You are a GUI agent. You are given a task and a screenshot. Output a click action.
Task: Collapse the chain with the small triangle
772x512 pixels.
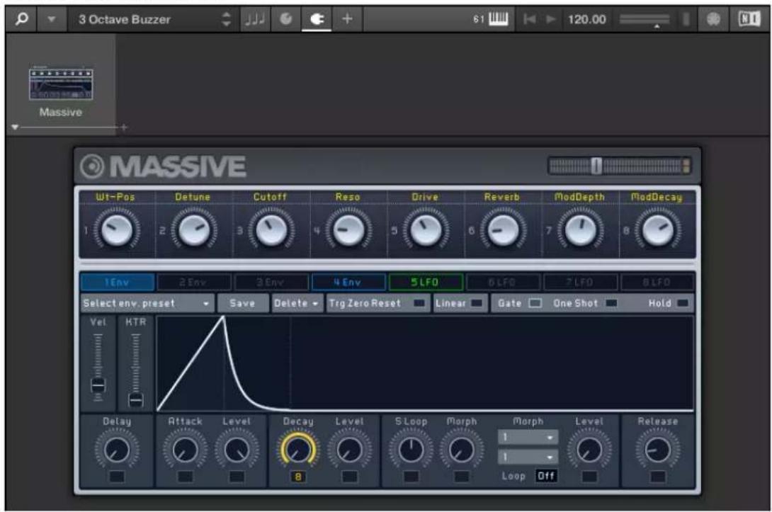click(15, 127)
